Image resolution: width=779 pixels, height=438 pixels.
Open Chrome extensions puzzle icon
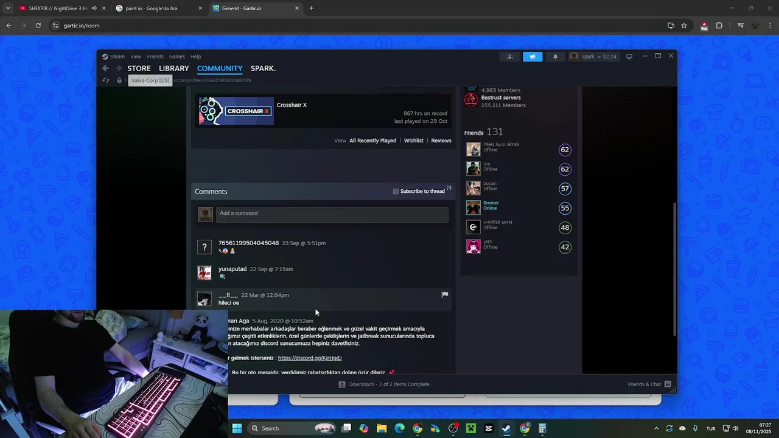[719, 26]
